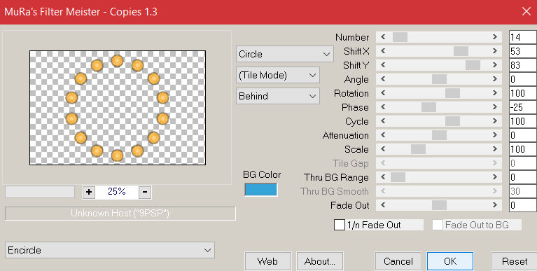This screenshot has width=537, height=271.
Task: Reset all filter settings
Action: [514, 261]
